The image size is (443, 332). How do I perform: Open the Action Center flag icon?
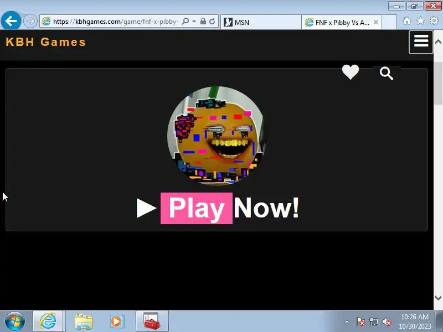pyautogui.click(x=360, y=321)
